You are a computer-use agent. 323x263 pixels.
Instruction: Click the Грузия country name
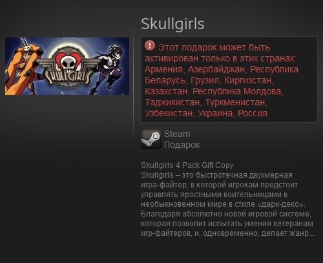(x=205, y=80)
